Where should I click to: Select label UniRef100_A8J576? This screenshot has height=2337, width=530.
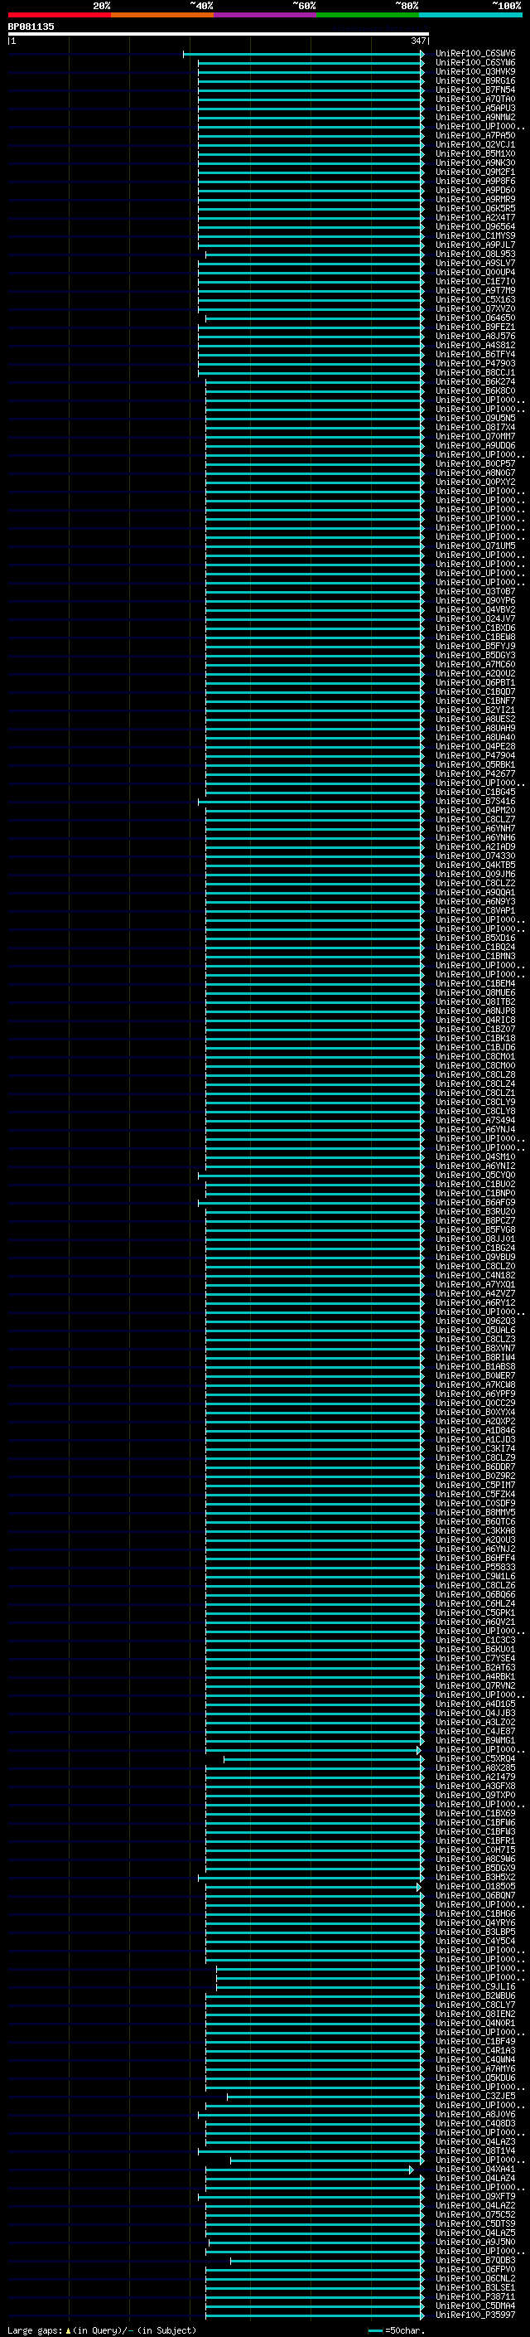pyautogui.click(x=475, y=336)
